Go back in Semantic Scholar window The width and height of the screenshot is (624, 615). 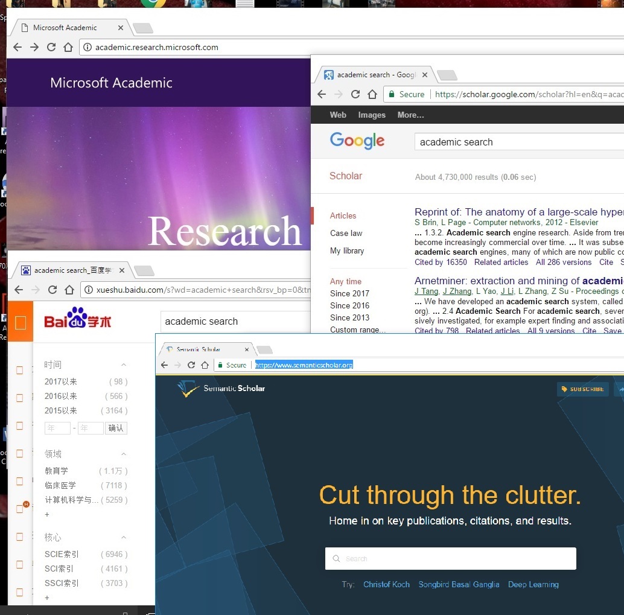pos(164,365)
